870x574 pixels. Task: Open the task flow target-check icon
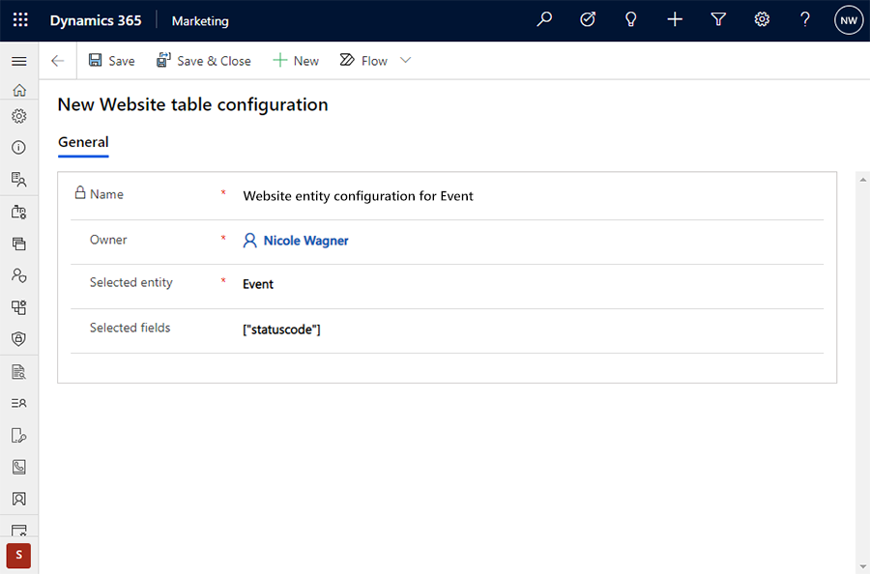coord(588,20)
